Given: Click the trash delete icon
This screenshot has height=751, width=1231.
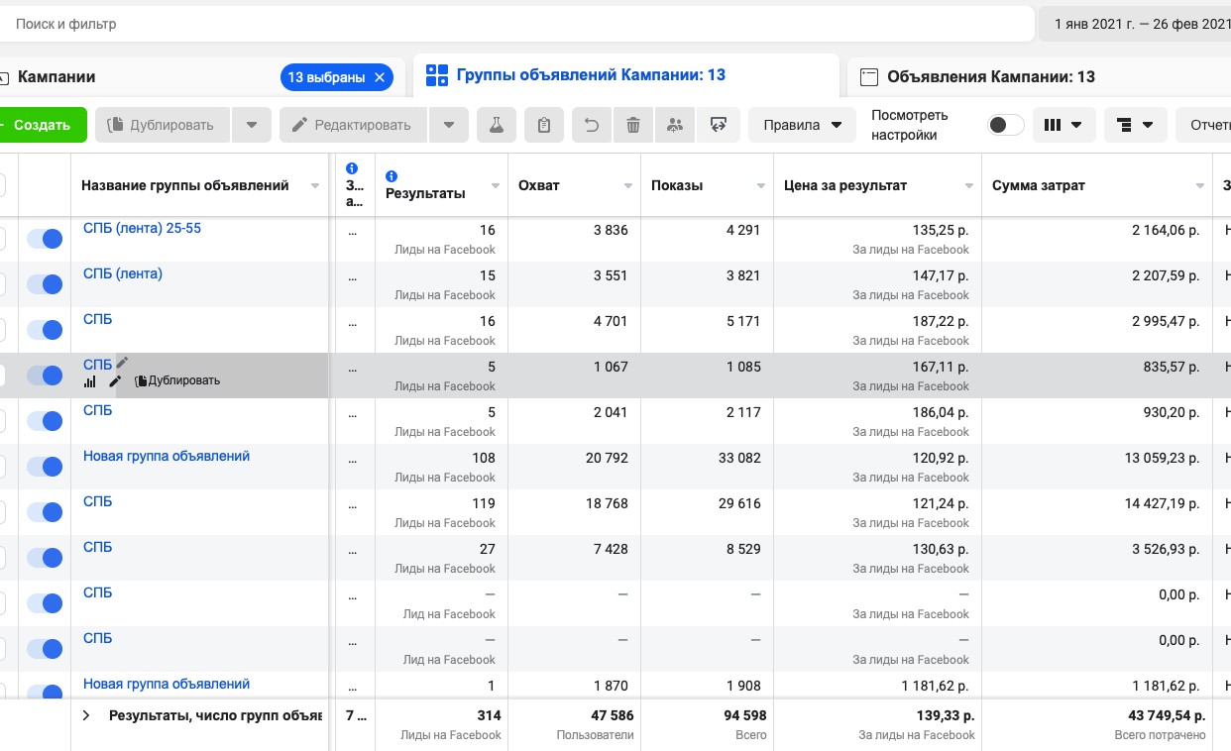Looking at the screenshot, I should point(633,125).
